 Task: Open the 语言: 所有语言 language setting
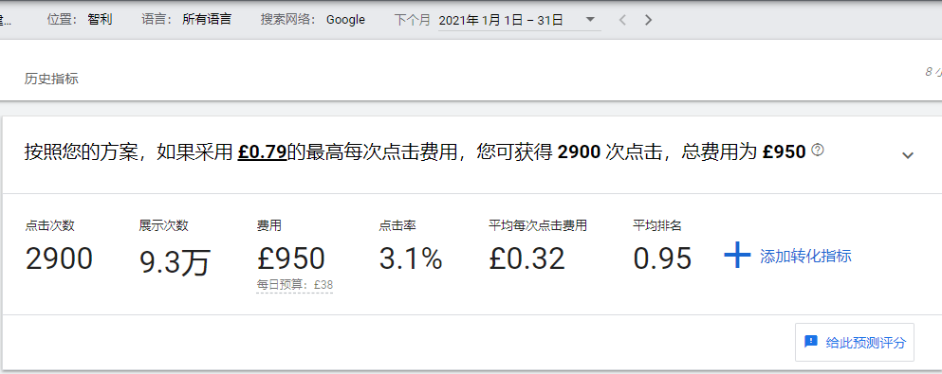click(x=186, y=19)
